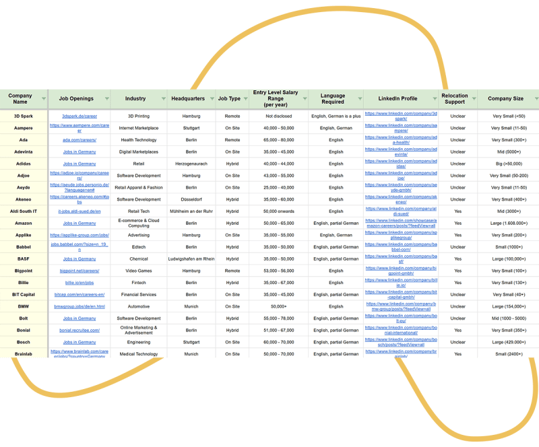The image size is (539, 447).
Task: Select the Babbel company name cell
Action: 24,247
